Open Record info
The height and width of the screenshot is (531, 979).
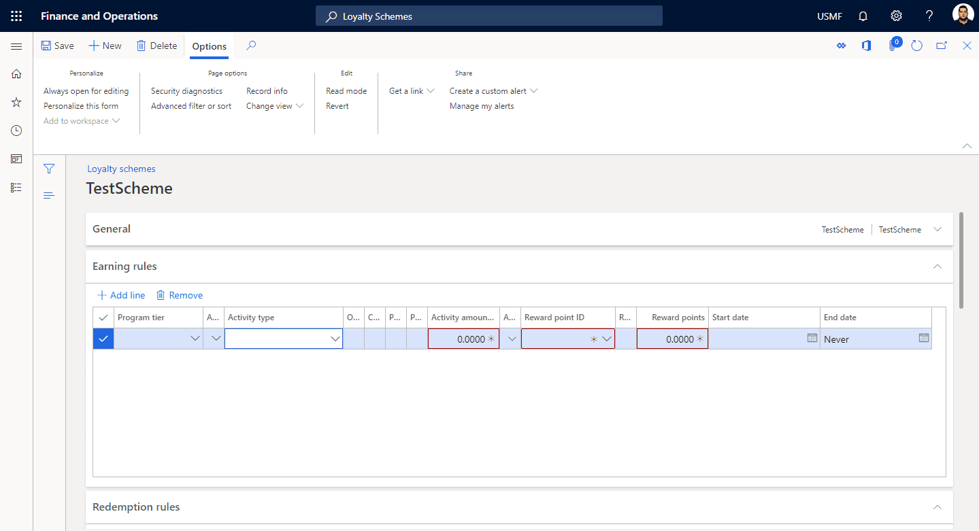click(267, 91)
